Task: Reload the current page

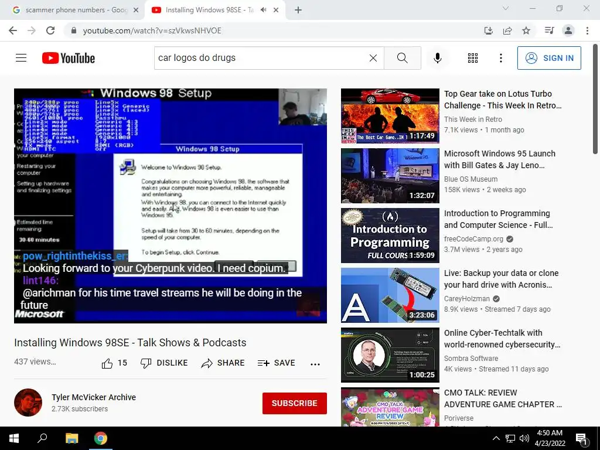Action: click(50, 30)
